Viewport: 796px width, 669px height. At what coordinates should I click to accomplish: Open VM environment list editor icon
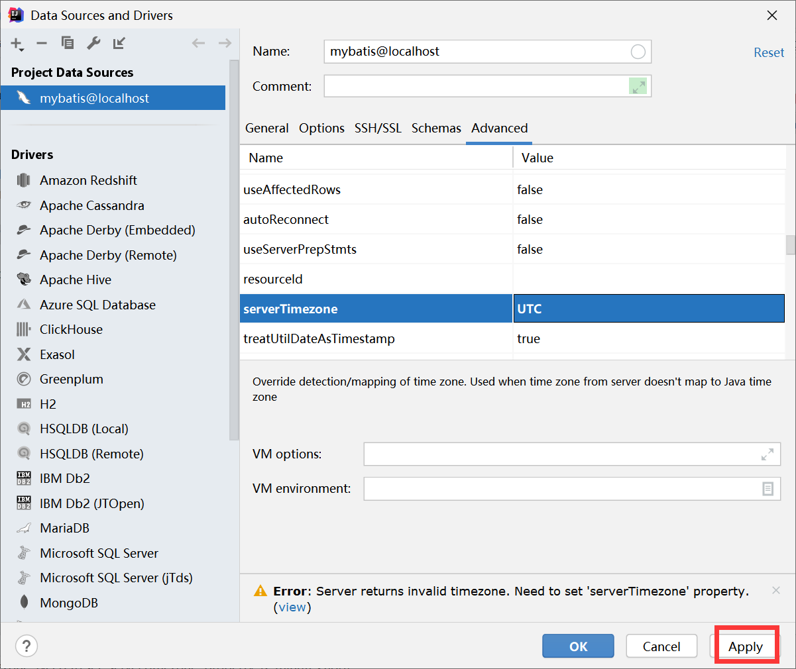[x=768, y=489]
